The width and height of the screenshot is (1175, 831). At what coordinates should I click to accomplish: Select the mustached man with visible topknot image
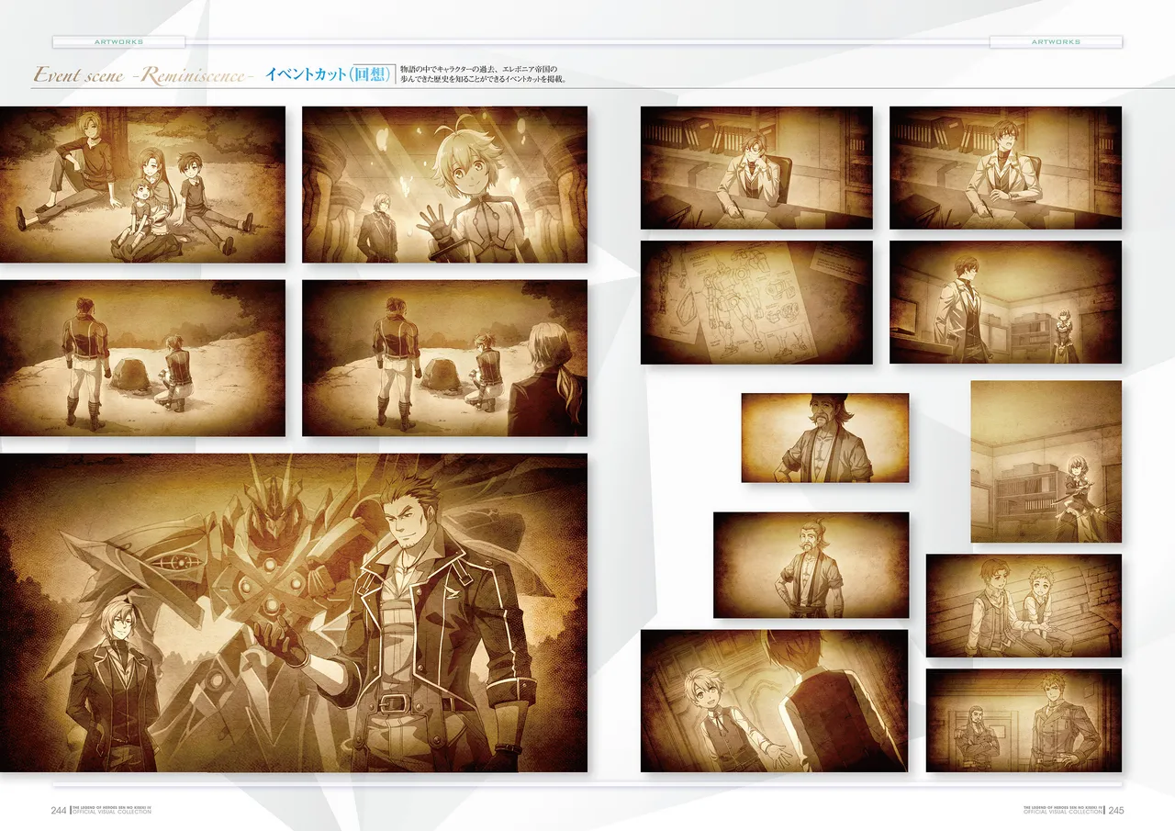811,565
